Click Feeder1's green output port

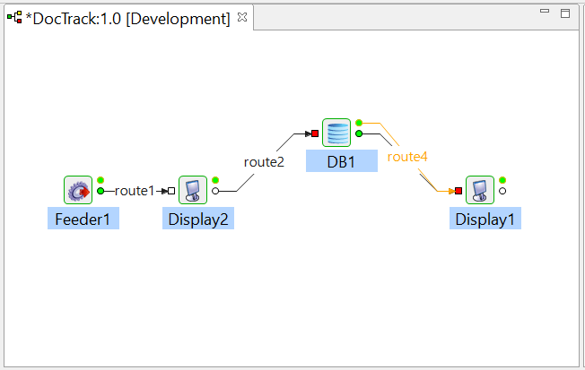[100, 191]
